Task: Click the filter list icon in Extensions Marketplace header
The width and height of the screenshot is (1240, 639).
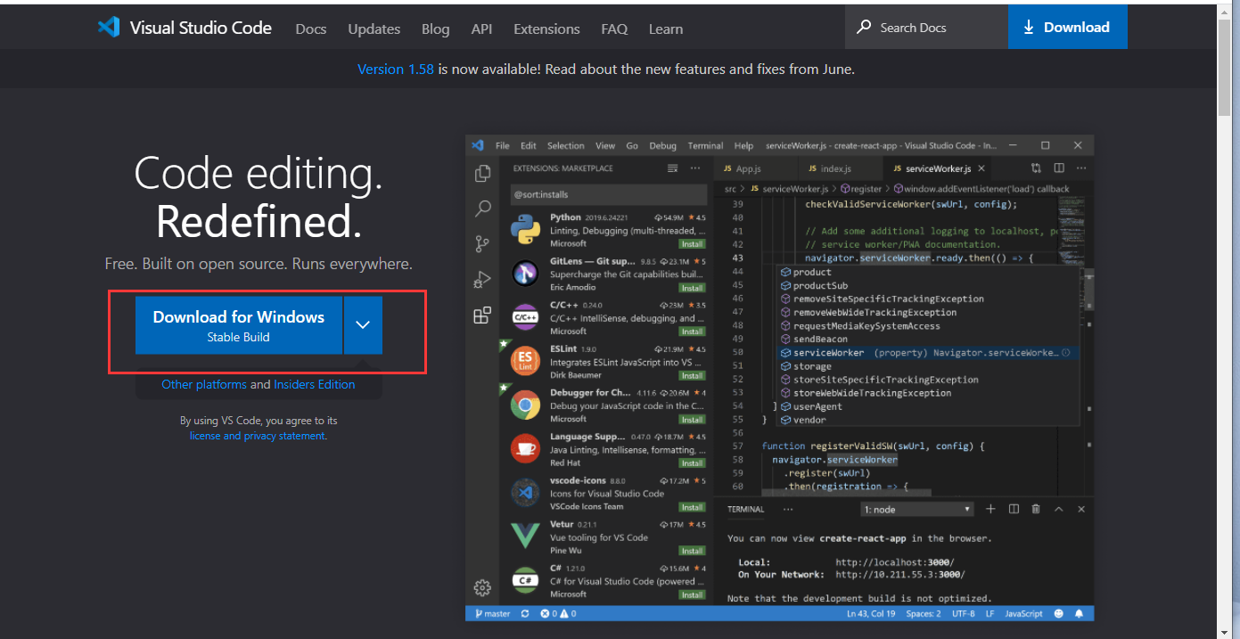Action: pyautogui.click(x=673, y=168)
